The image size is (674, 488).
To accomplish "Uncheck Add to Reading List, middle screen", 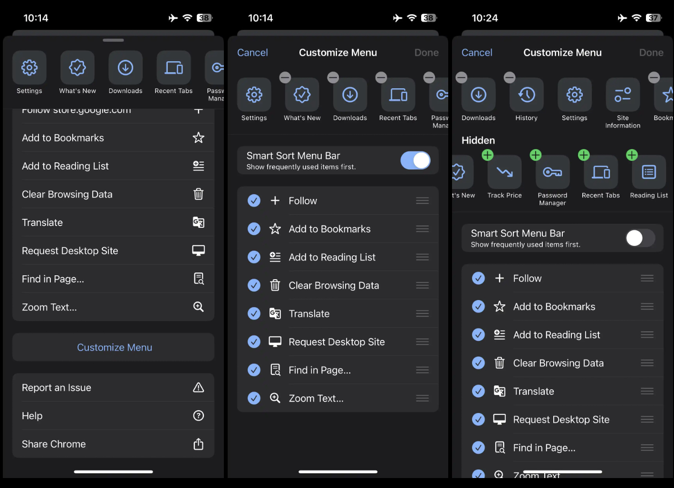I will [x=254, y=257].
